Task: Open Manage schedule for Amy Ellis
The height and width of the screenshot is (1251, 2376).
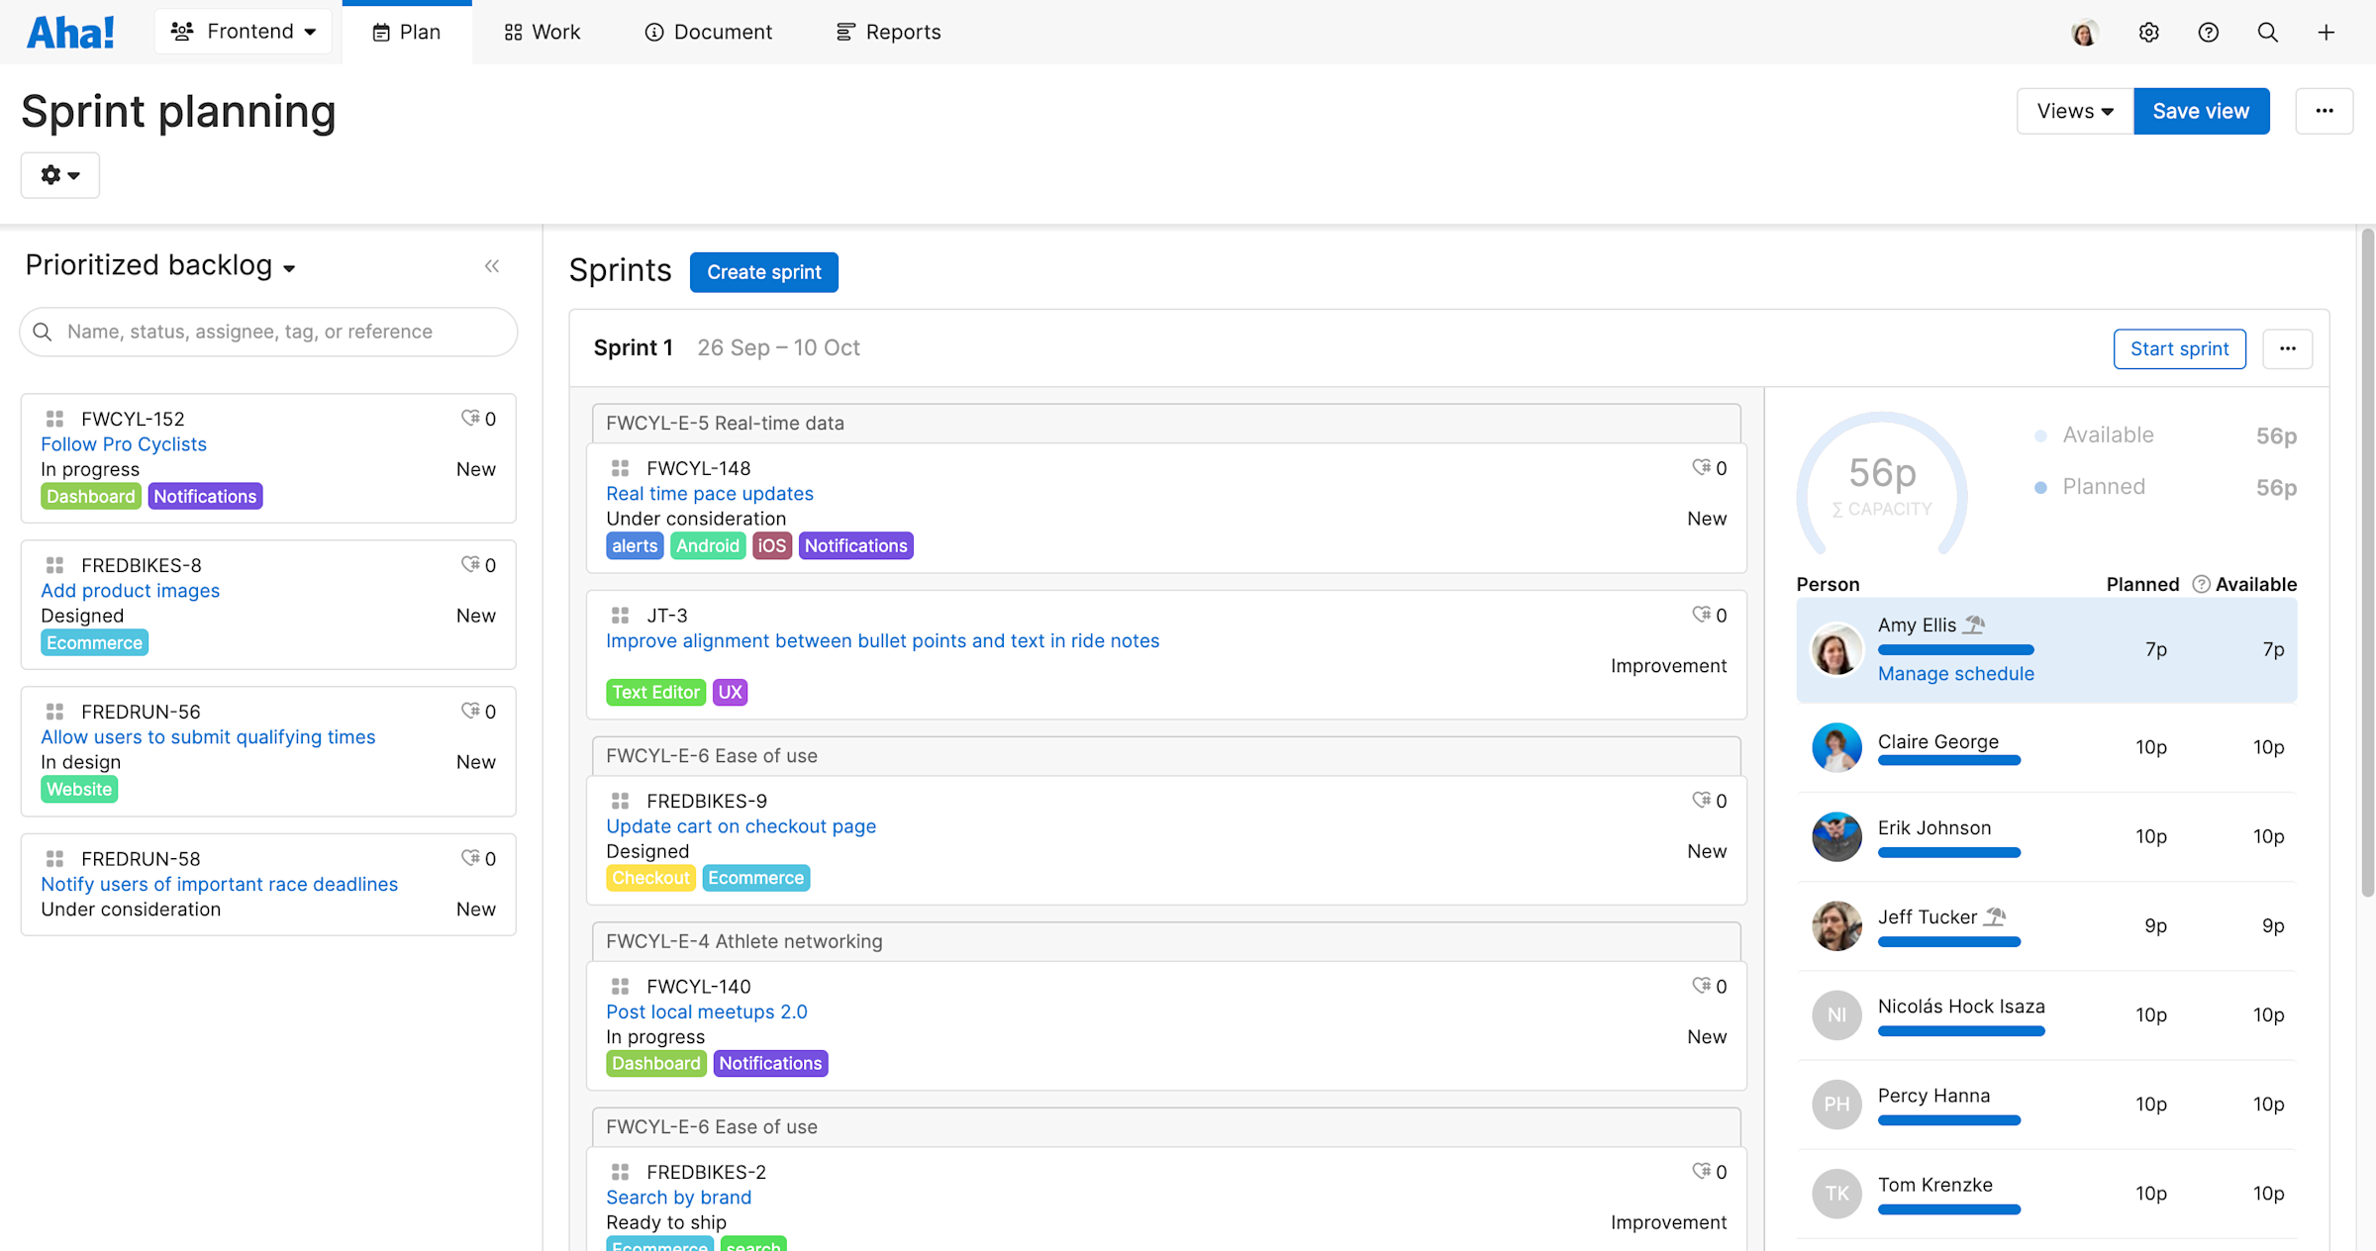Action: point(1955,673)
